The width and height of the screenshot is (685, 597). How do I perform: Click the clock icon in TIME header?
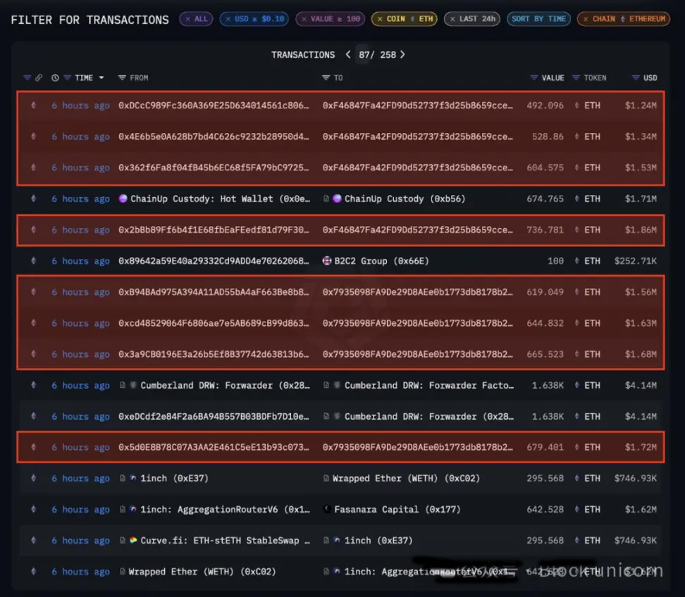tap(55, 77)
